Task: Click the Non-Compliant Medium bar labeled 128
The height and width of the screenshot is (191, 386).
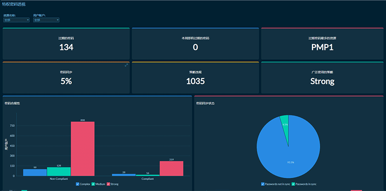Action: pyautogui.click(x=59, y=171)
